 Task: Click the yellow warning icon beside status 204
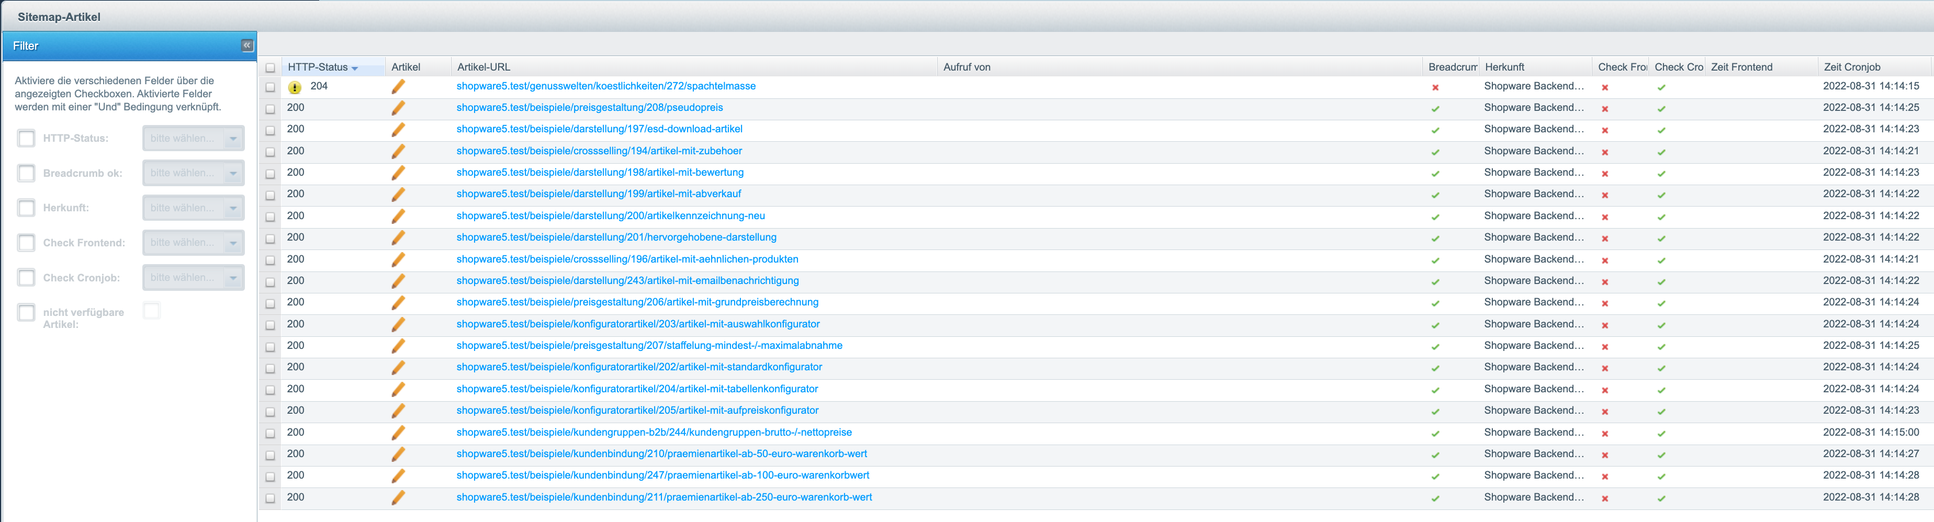point(295,87)
